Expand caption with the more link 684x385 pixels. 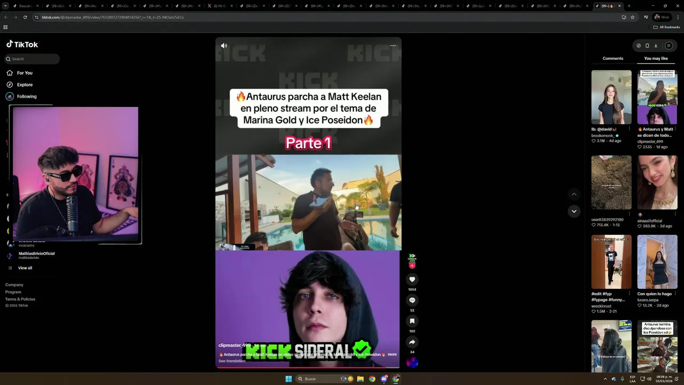(392, 355)
